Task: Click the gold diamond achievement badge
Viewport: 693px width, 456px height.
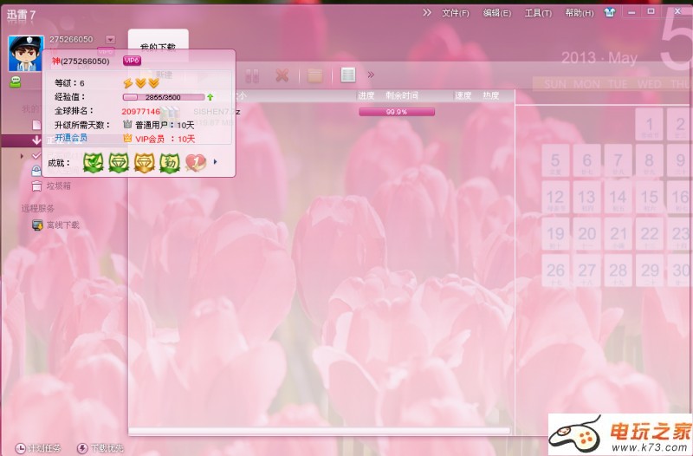Action: [x=144, y=162]
